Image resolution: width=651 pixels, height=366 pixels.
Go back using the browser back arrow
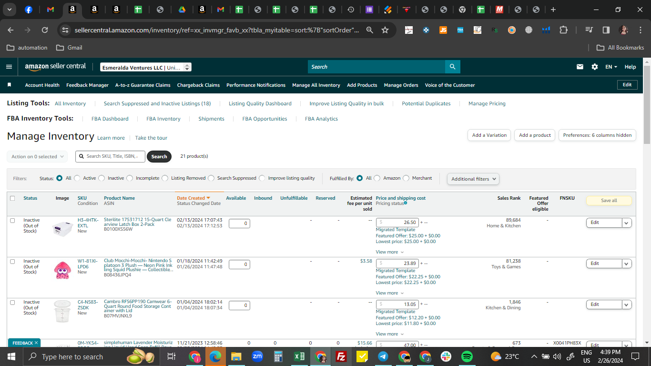click(x=10, y=30)
